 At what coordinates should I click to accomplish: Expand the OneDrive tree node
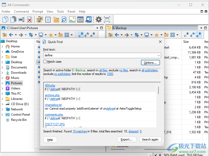pyautogui.click(x=2, y=52)
